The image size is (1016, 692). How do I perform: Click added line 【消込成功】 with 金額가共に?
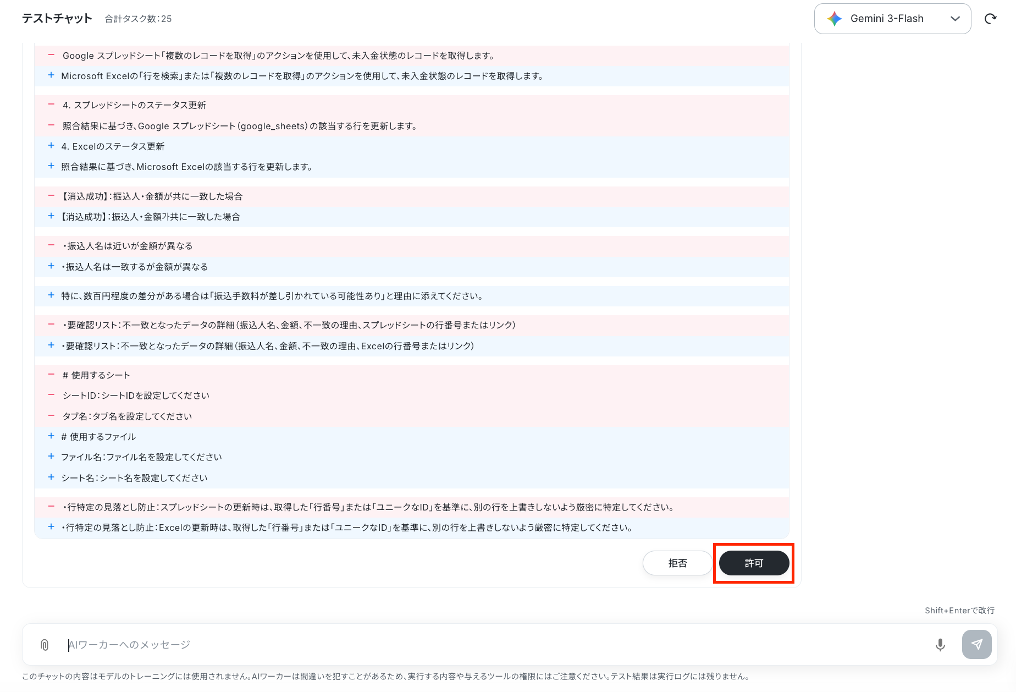412,217
